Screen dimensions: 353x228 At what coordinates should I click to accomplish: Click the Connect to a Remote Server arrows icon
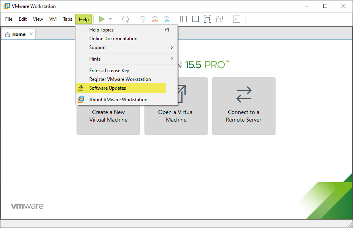click(x=244, y=94)
